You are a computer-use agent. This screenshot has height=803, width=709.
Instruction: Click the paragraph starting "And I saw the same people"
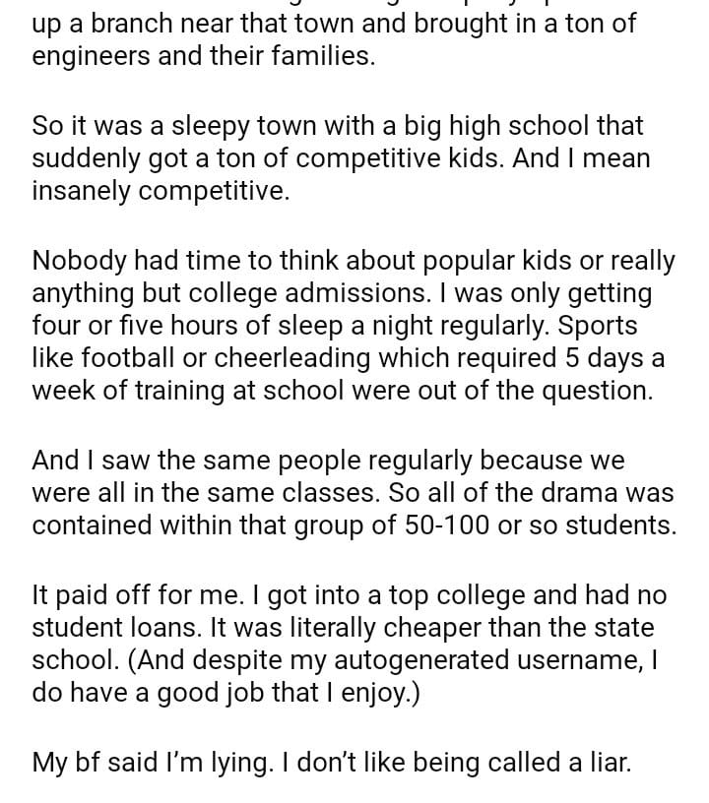(353, 492)
